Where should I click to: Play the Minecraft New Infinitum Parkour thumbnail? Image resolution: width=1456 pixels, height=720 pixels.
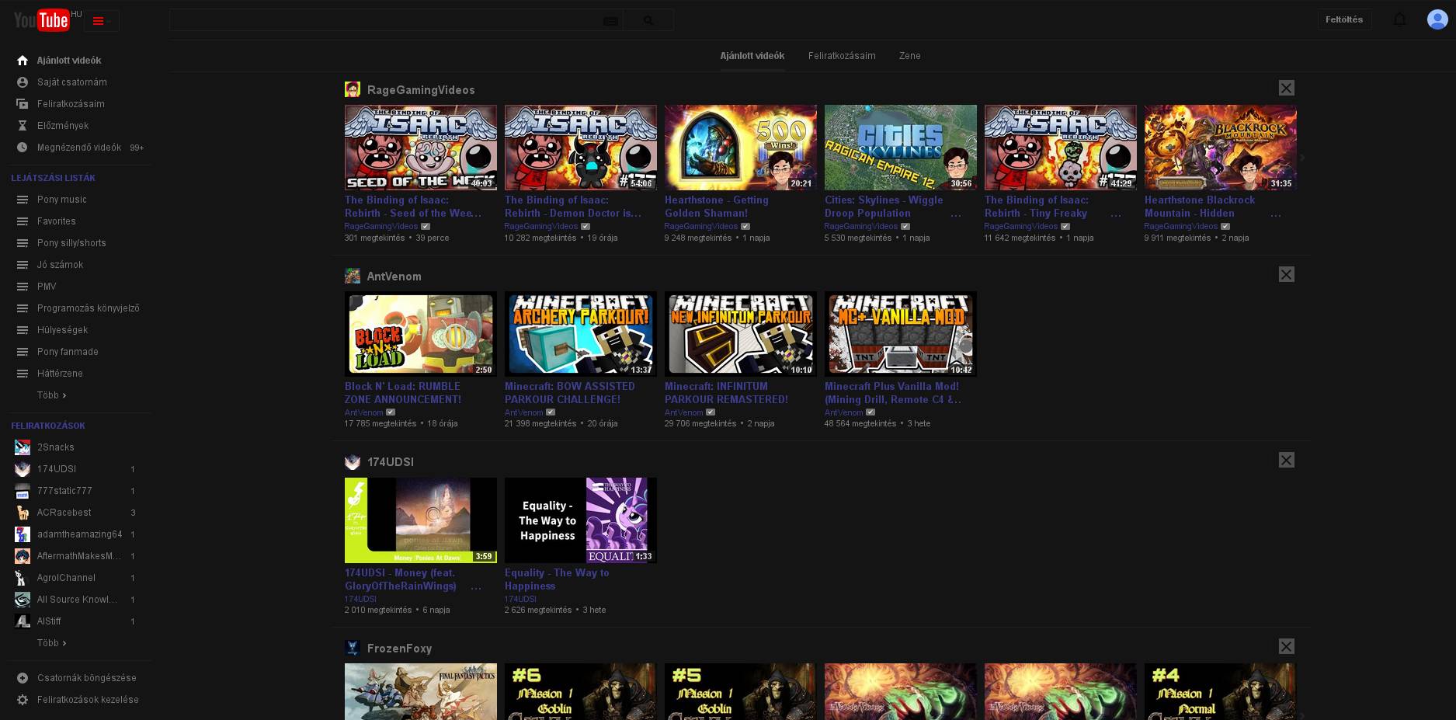click(741, 334)
